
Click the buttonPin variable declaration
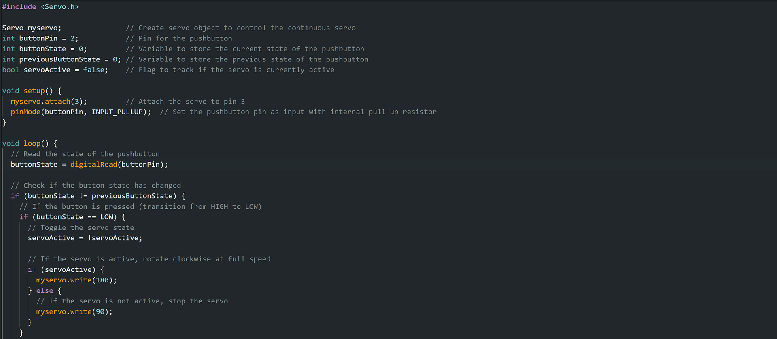(x=40, y=38)
